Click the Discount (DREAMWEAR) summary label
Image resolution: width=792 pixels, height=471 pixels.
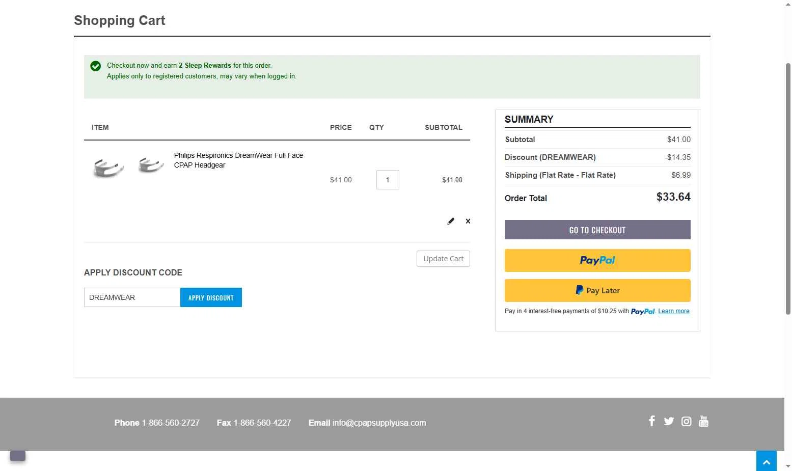[550, 157]
